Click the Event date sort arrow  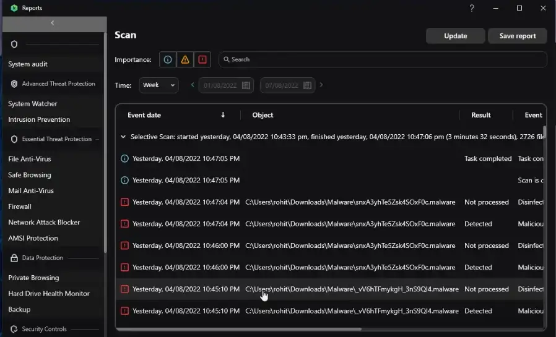[223, 115]
